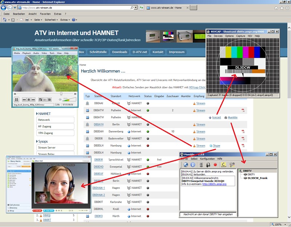Click VLC previous track button
This screenshot has width=291, height=227.
(24, 100)
